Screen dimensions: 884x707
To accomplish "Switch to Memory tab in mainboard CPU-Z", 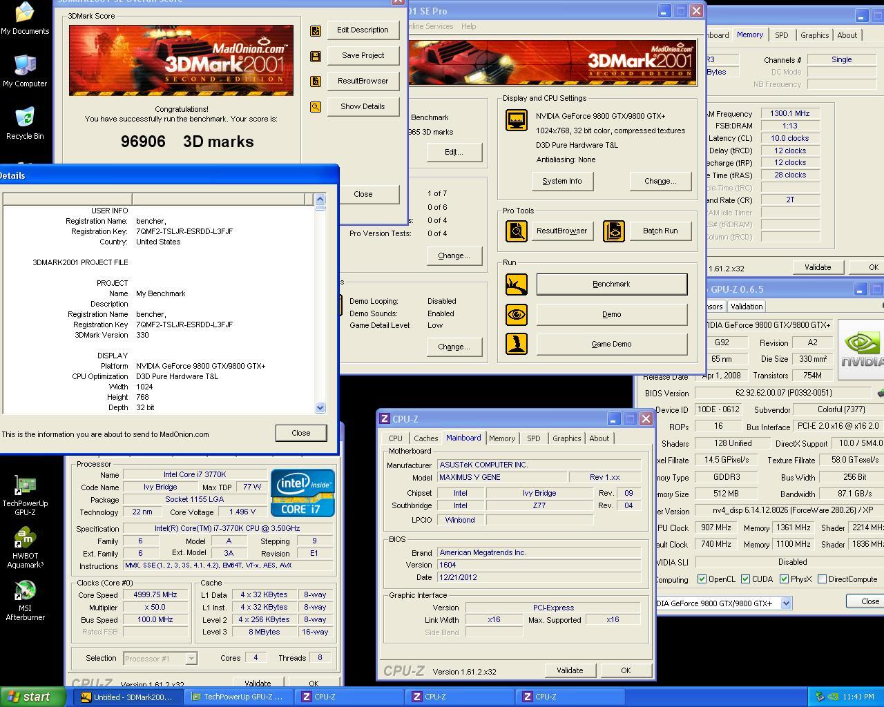I will click(x=502, y=438).
